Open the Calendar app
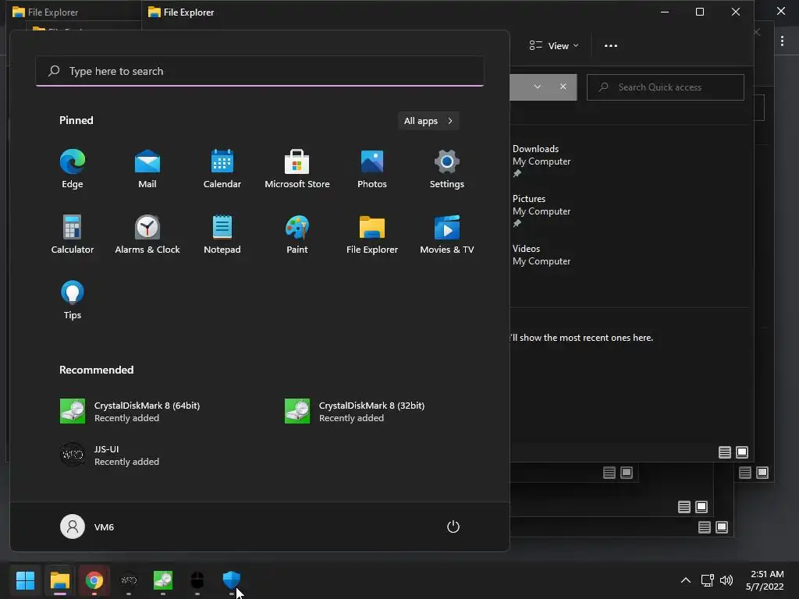The width and height of the screenshot is (799, 599). point(222,169)
